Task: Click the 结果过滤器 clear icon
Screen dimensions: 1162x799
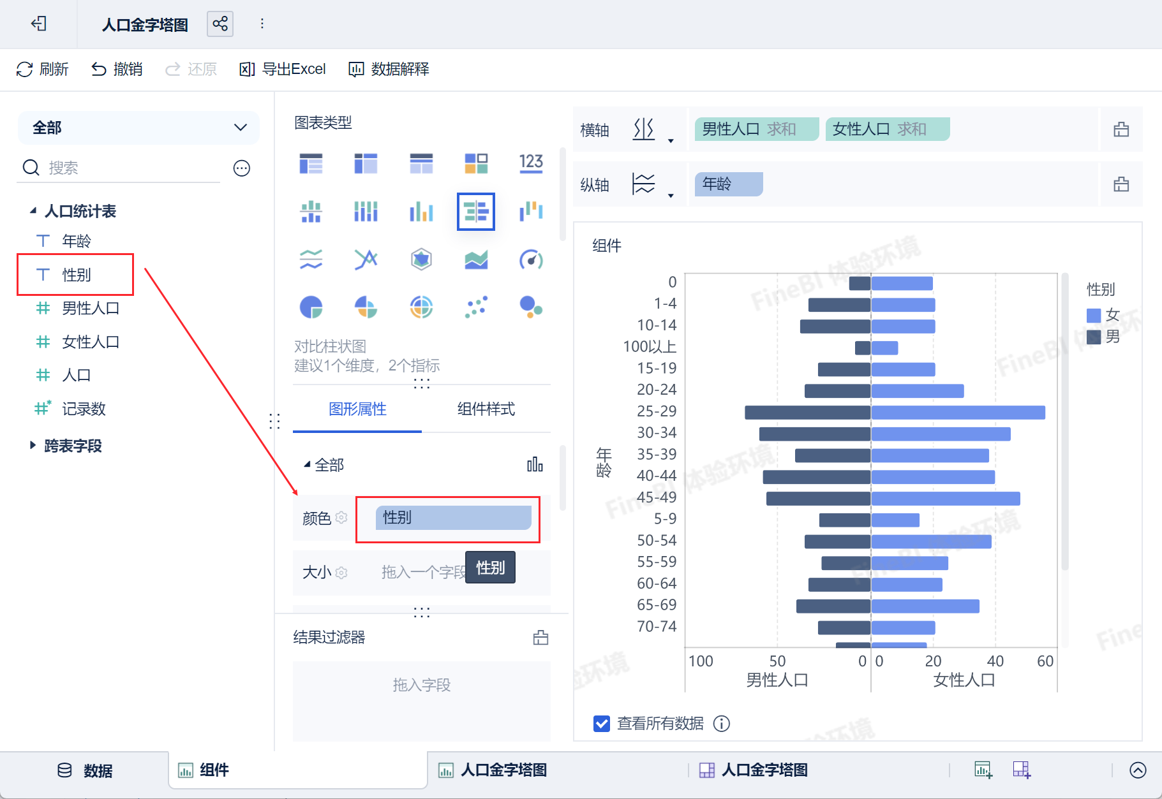Action: 540,638
